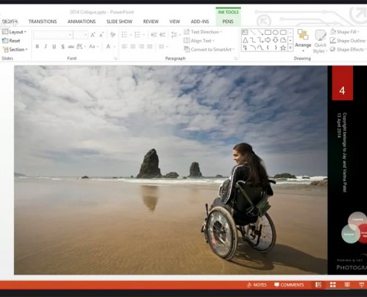Pick the Arc shape in gallery

coord(252,48)
